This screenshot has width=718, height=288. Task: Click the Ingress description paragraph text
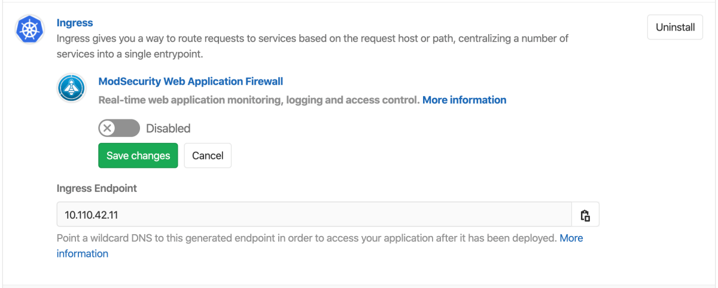[x=312, y=46]
